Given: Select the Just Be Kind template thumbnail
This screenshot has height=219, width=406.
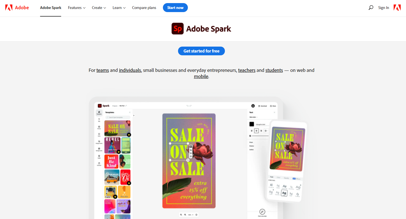Looking at the screenshot, I should coord(112,161).
